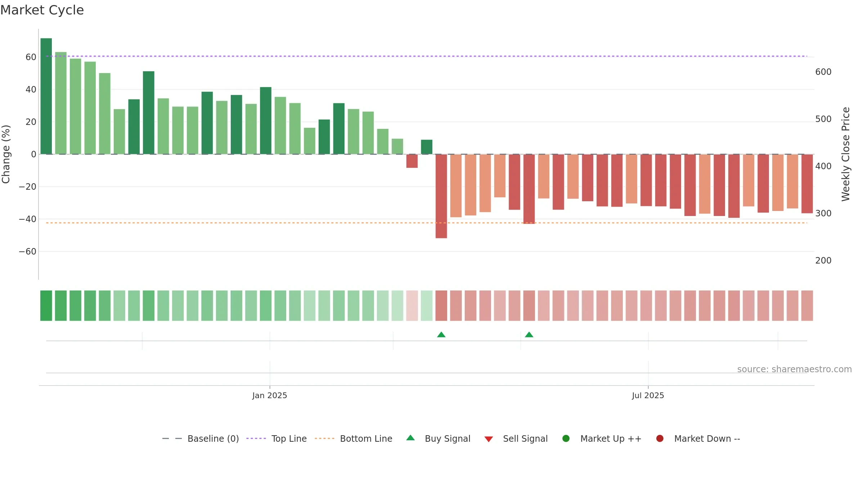This screenshot has width=864, height=486.
Task: Click the orange dotted bottom line
Action: [x=427, y=223]
